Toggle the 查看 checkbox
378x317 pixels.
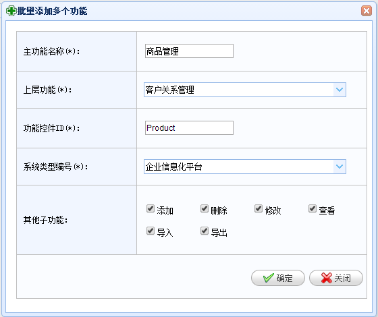pyautogui.click(x=313, y=208)
